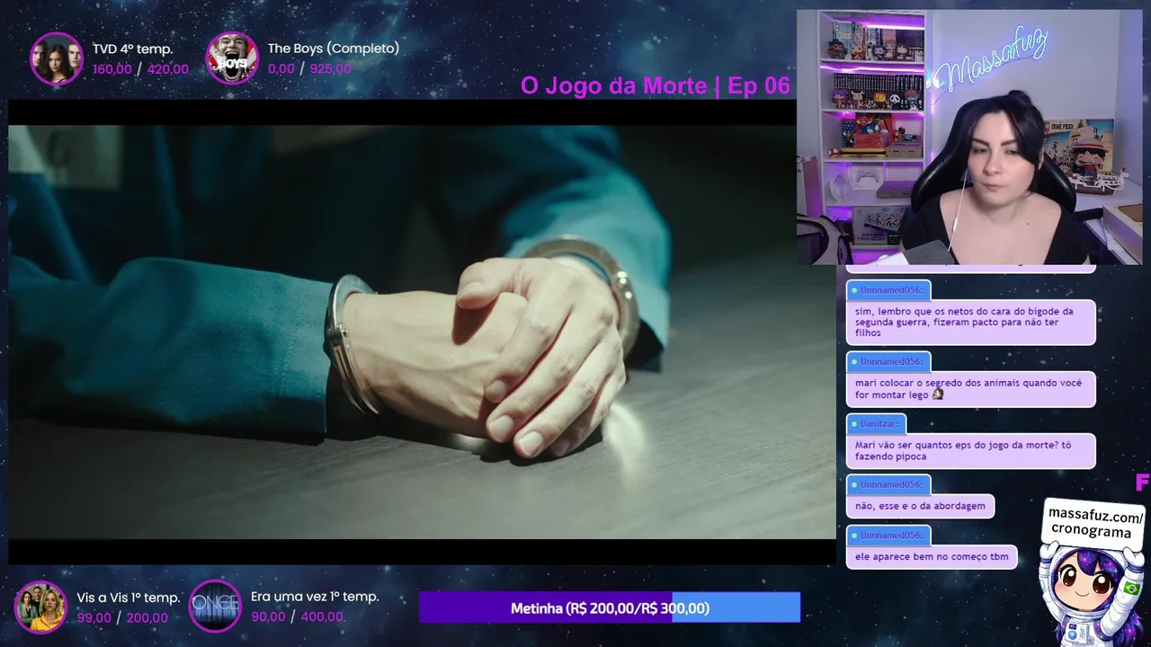Viewport: 1151px width, 647px height.
Task: Click the video player showing handcuffed hands
Action: tap(422, 332)
